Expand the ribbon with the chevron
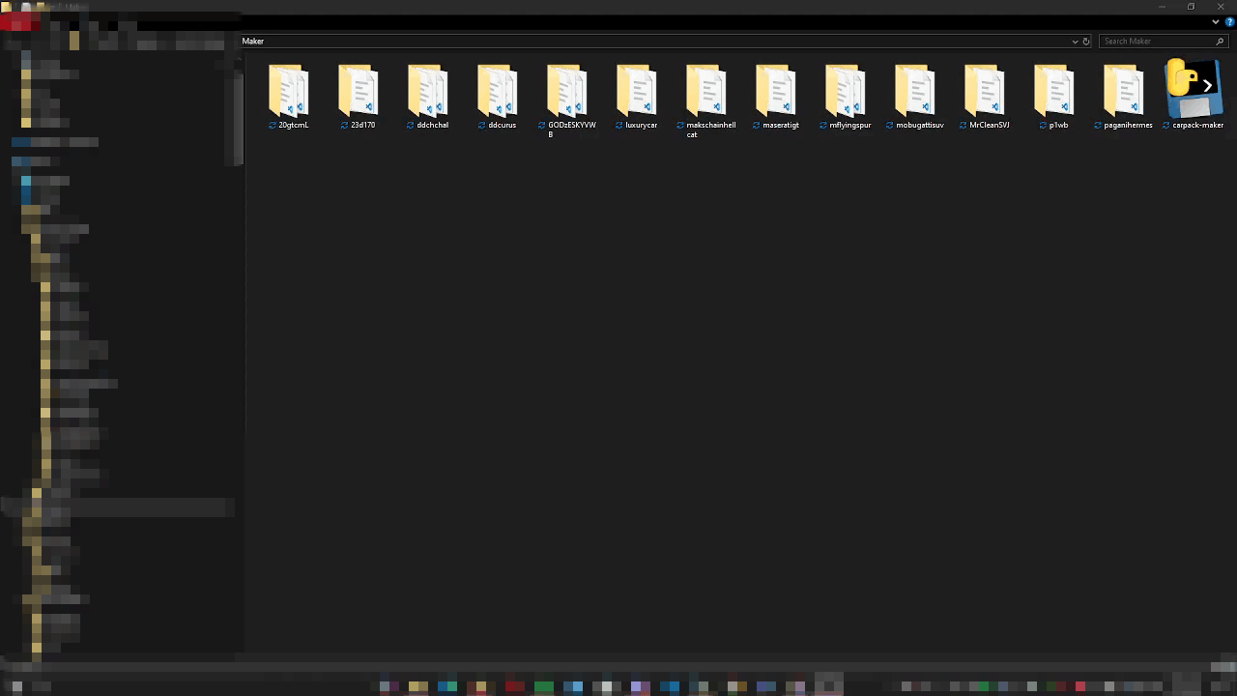1237x696 pixels. tap(1216, 21)
